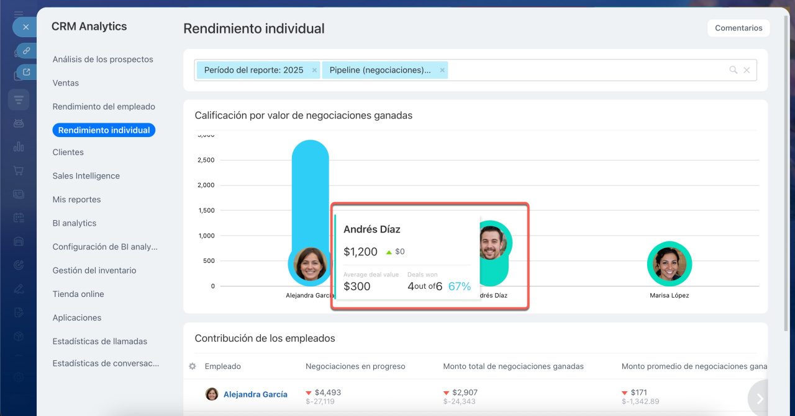
Task: Select 'Análisis de los prospectos' menu item
Action: 102,60
